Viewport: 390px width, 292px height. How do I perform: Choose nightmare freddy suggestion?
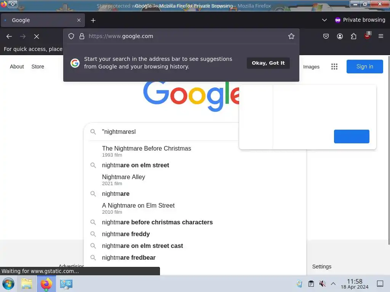tap(195, 234)
